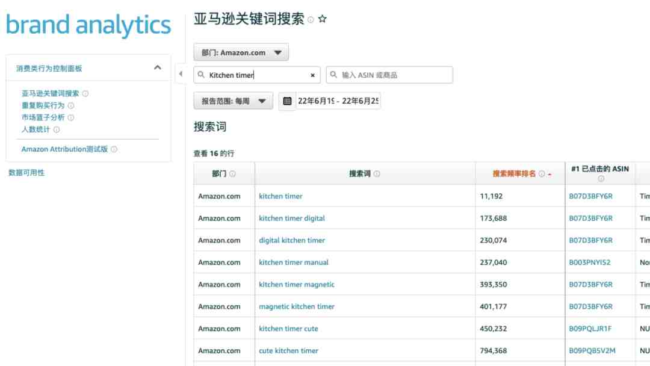The height and width of the screenshot is (366, 650).
Task: Click the 搜索词 section heading
Action: (x=210, y=127)
